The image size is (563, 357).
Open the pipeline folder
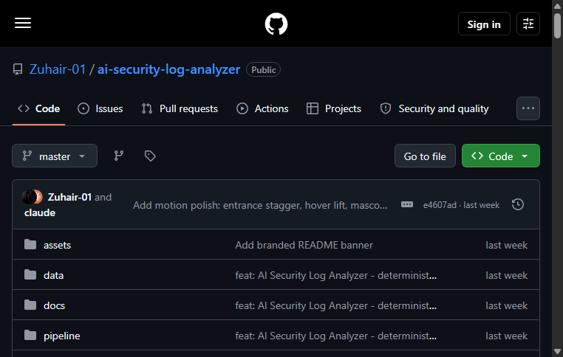[x=62, y=336]
